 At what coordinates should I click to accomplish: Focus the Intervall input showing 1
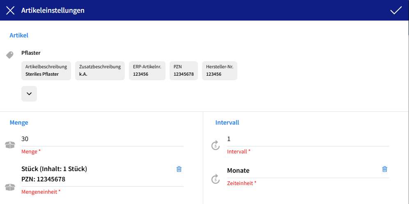tap(307, 139)
